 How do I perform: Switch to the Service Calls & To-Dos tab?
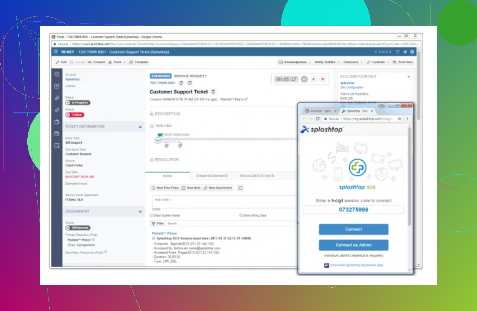257,176
